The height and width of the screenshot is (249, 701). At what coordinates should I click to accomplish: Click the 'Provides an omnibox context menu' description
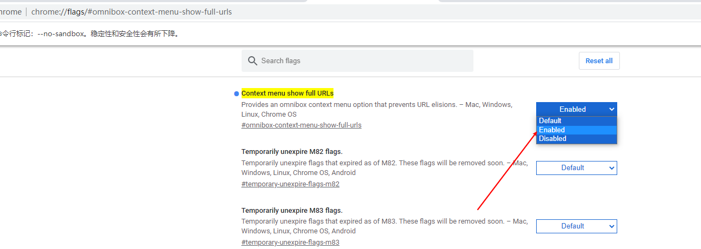pos(377,110)
